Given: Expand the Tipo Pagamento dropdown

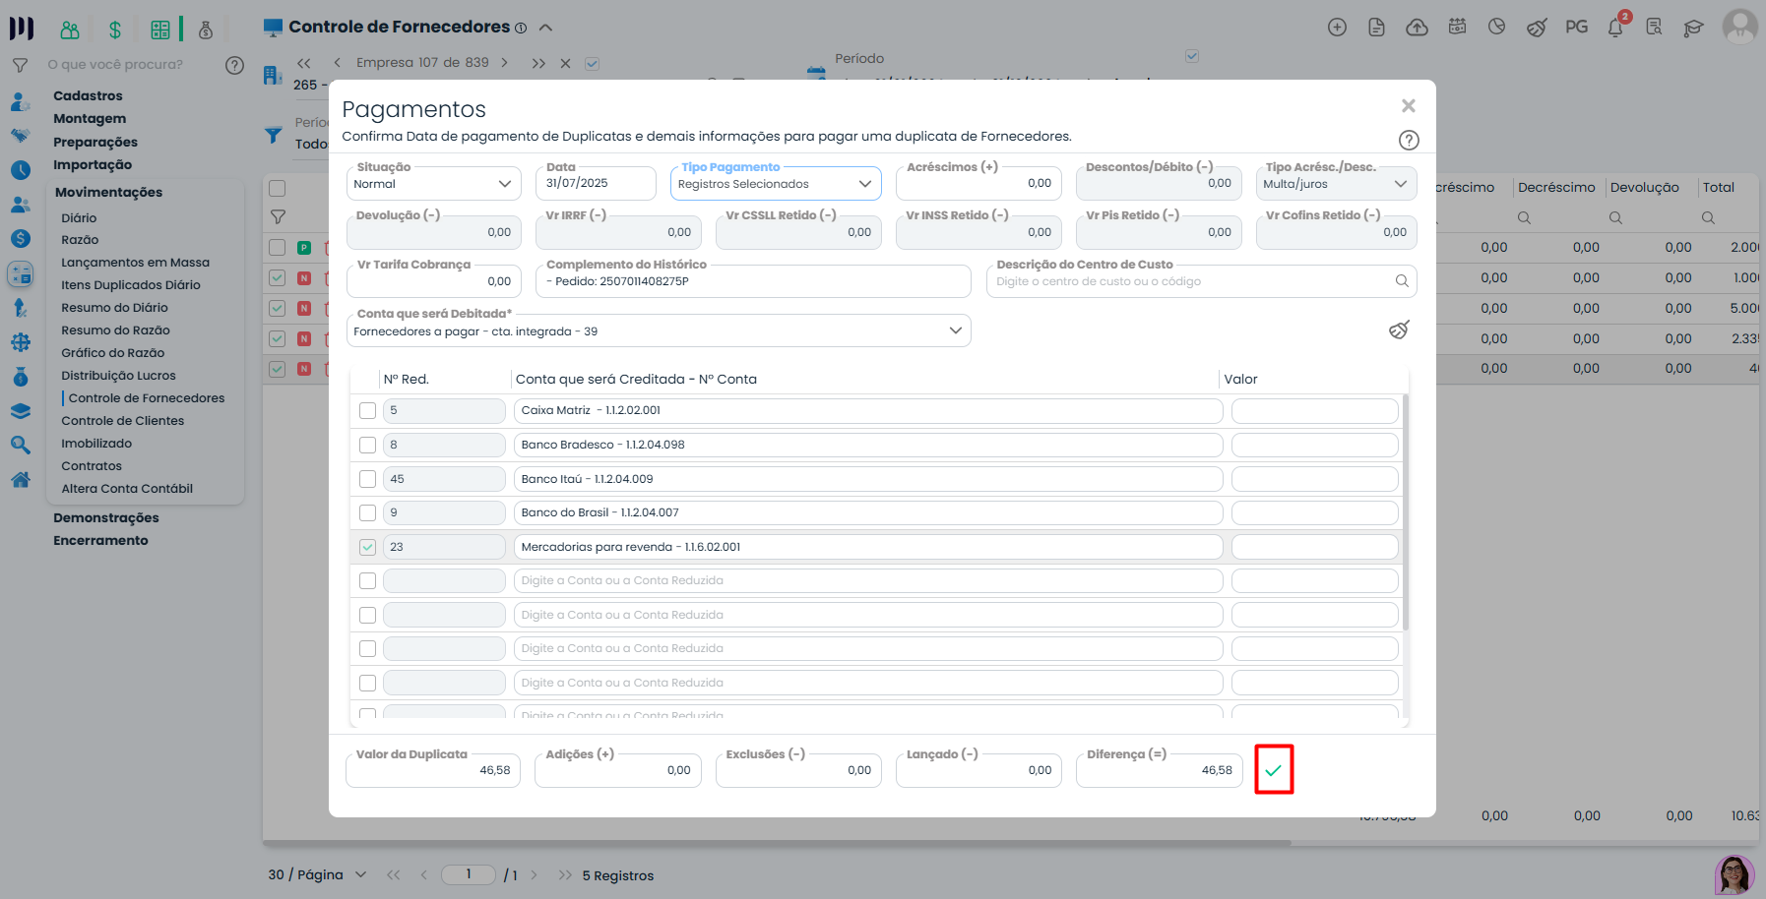Looking at the screenshot, I should [x=775, y=184].
